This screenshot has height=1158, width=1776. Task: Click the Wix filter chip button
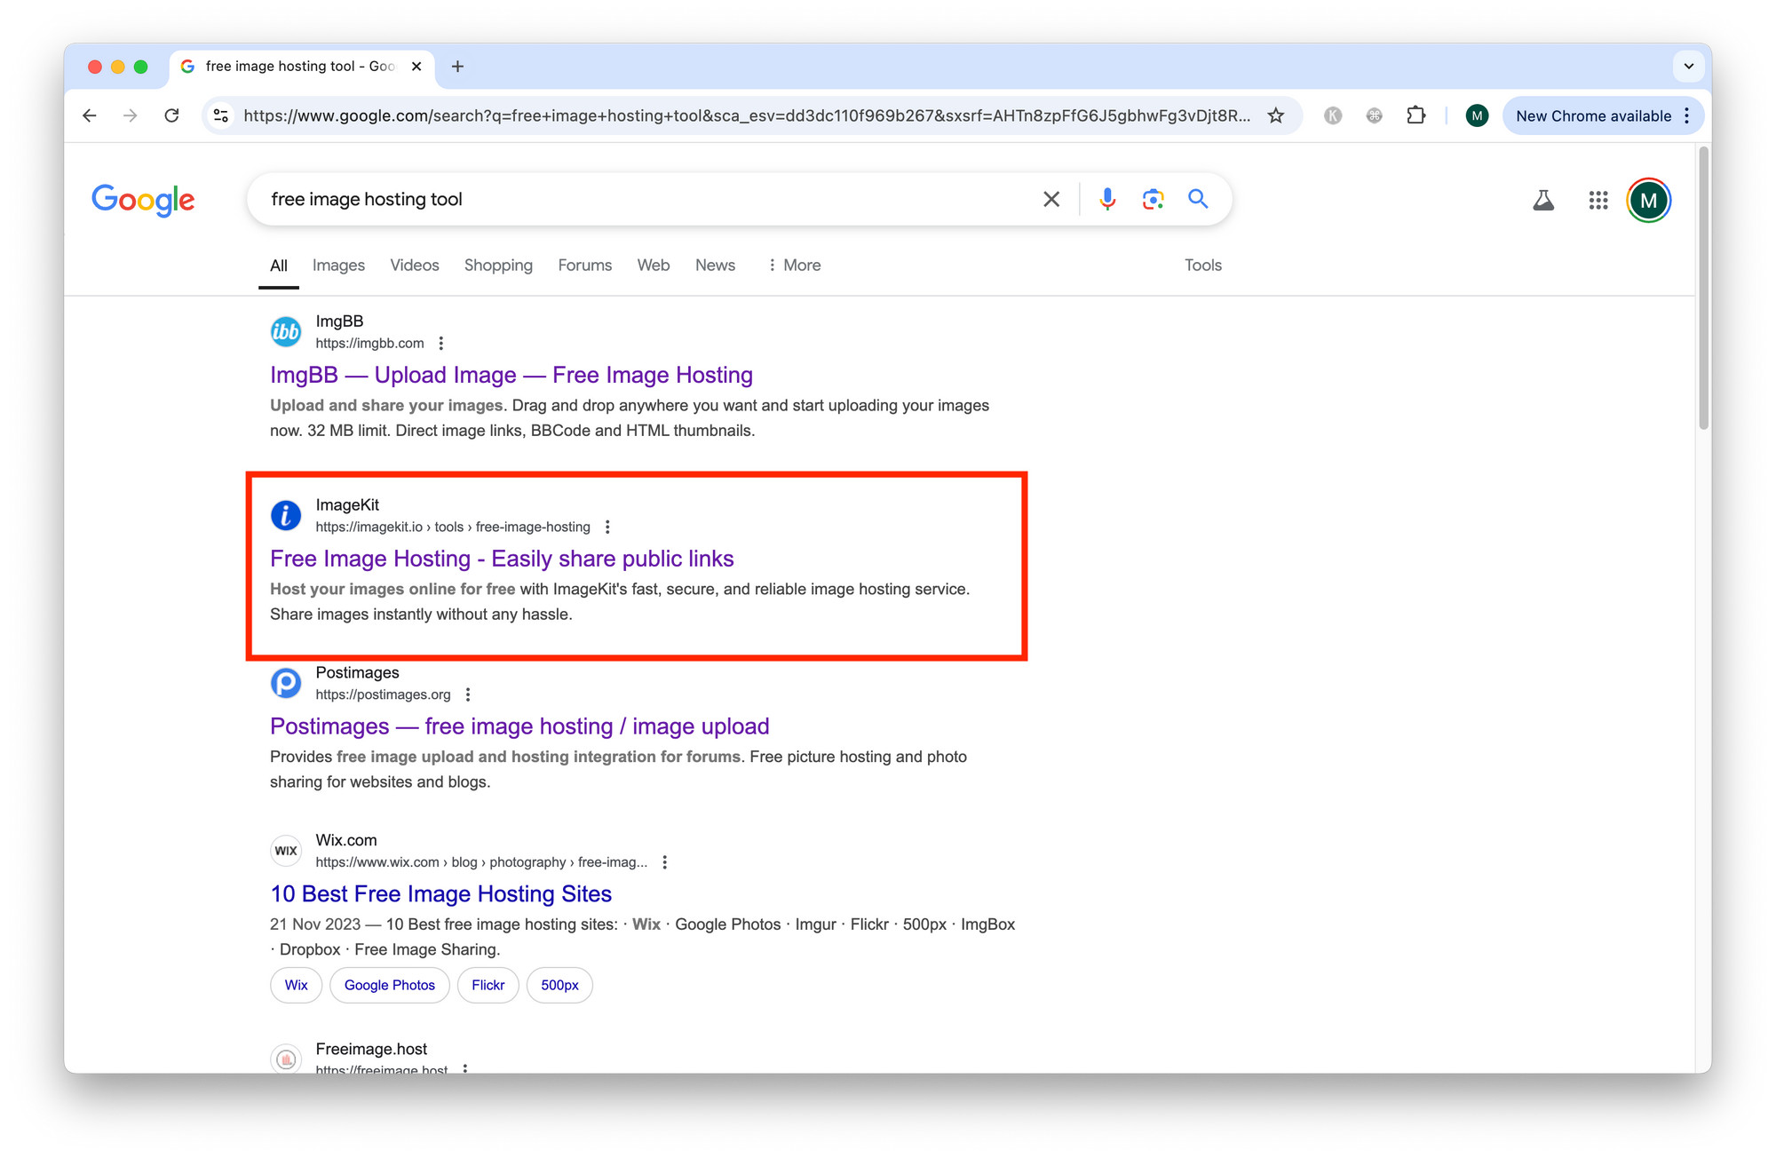[x=295, y=985]
